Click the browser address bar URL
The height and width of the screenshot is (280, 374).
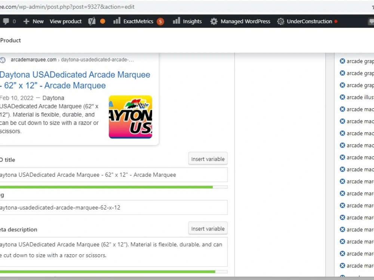tap(67, 7)
